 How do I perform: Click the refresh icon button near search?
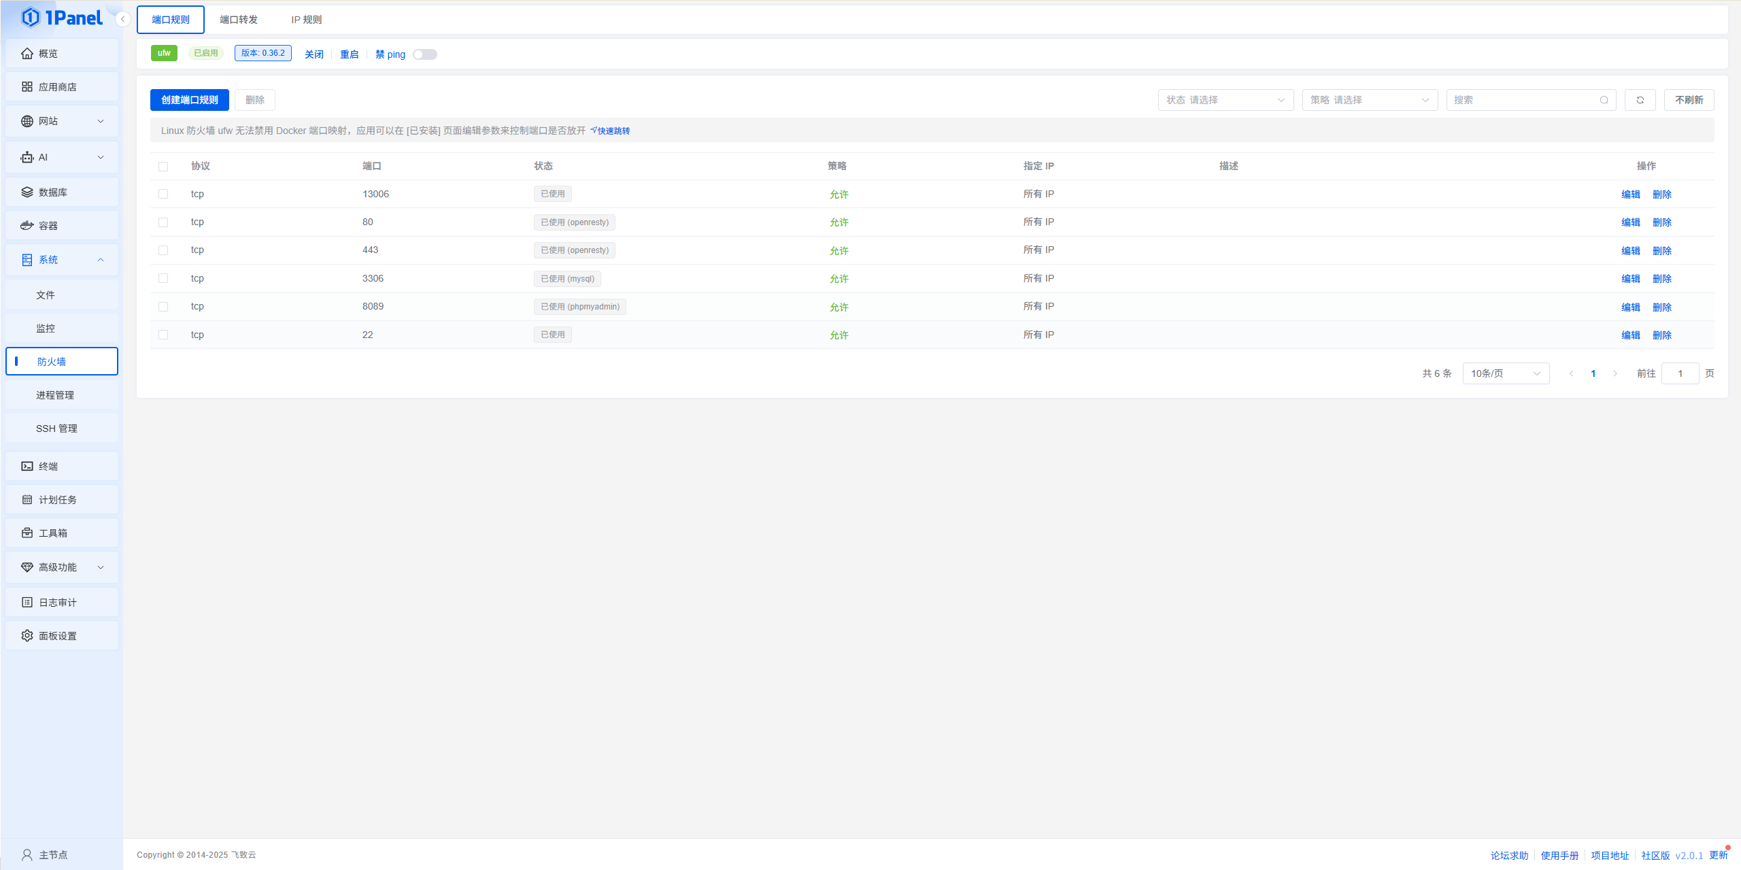[x=1640, y=100]
